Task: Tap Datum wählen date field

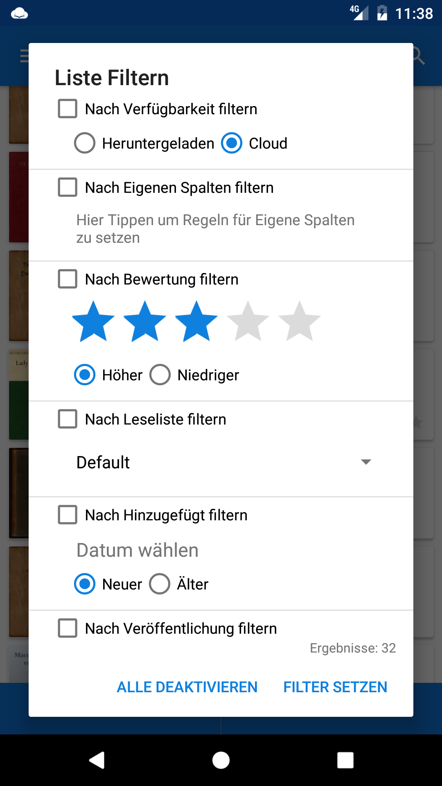Action: [138, 550]
